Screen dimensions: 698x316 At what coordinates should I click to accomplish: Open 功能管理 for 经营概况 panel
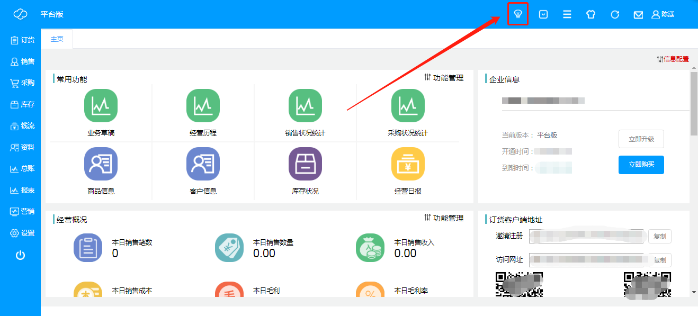tap(444, 218)
